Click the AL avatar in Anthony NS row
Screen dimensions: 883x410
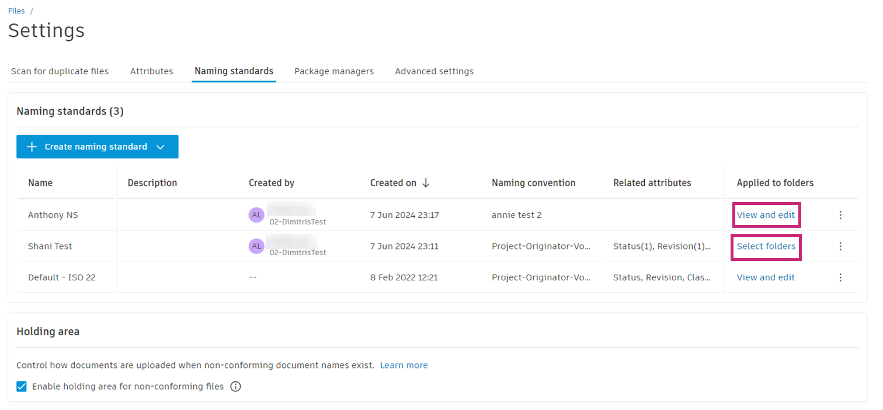coord(256,214)
